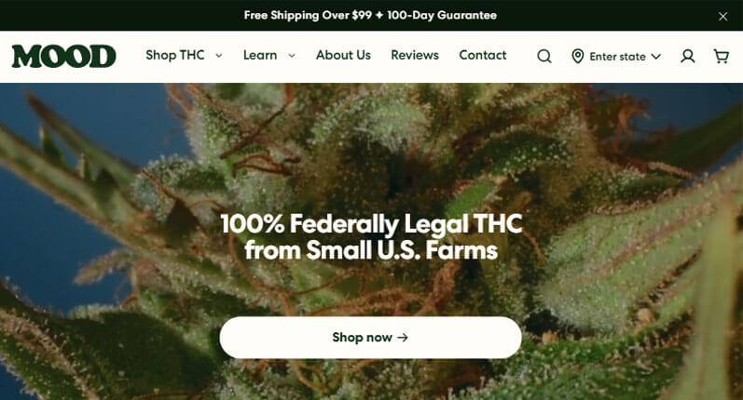Open the Enter state dropdown arrow
Screen dimensions: 743x400
pos(655,56)
